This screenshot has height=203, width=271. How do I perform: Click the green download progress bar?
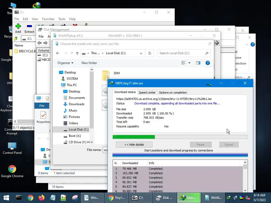180,137
